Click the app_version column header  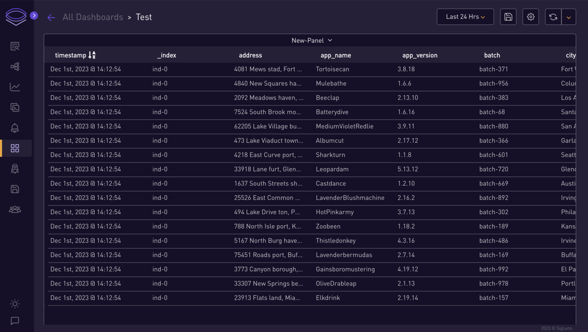pyautogui.click(x=420, y=55)
